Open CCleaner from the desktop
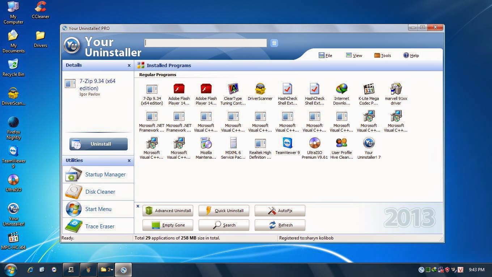 pyautogui.click(x=41, y=7)
